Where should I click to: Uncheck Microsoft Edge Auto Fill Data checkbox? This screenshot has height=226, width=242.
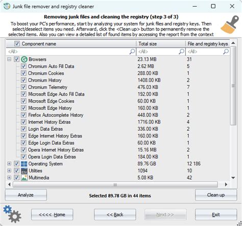coord(23,94)
